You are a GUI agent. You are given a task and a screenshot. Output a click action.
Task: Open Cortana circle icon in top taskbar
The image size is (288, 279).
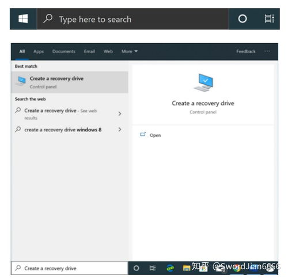[242, 19]
